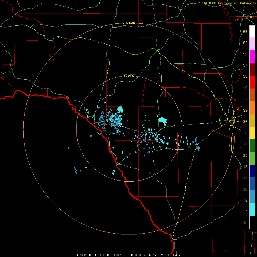Click the legend value '50'
The image size is (257, 257).
pos(245,77)
